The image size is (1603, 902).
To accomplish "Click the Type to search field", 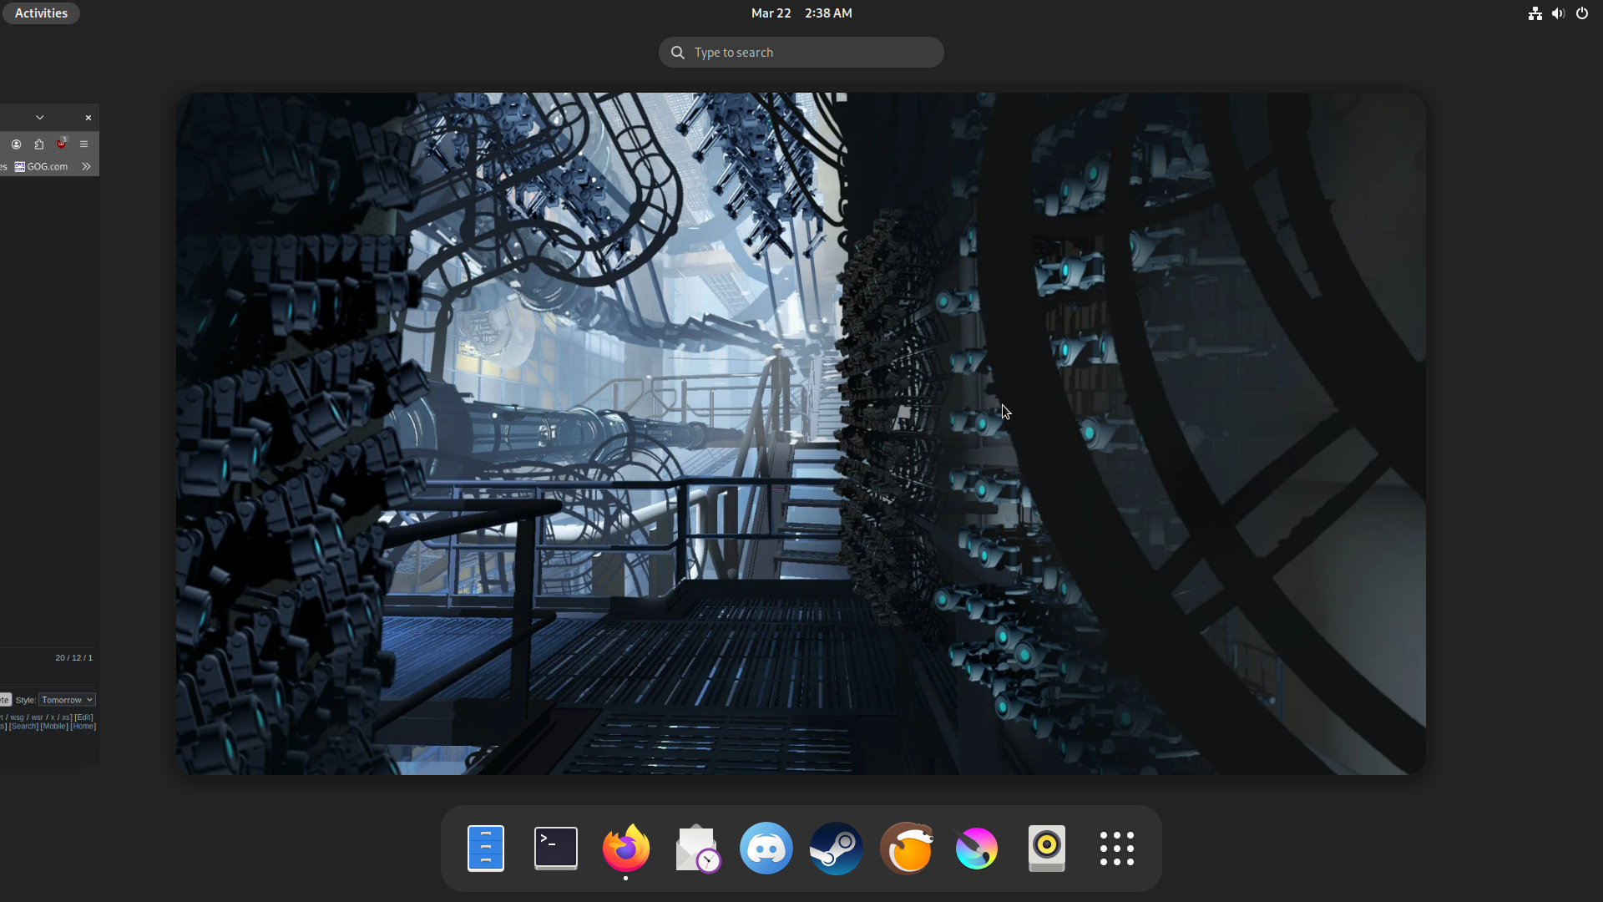I will pos(801,53).
